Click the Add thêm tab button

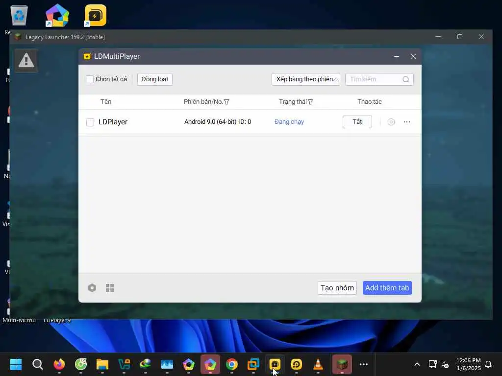pyautogui.click(x=387, y=288)
